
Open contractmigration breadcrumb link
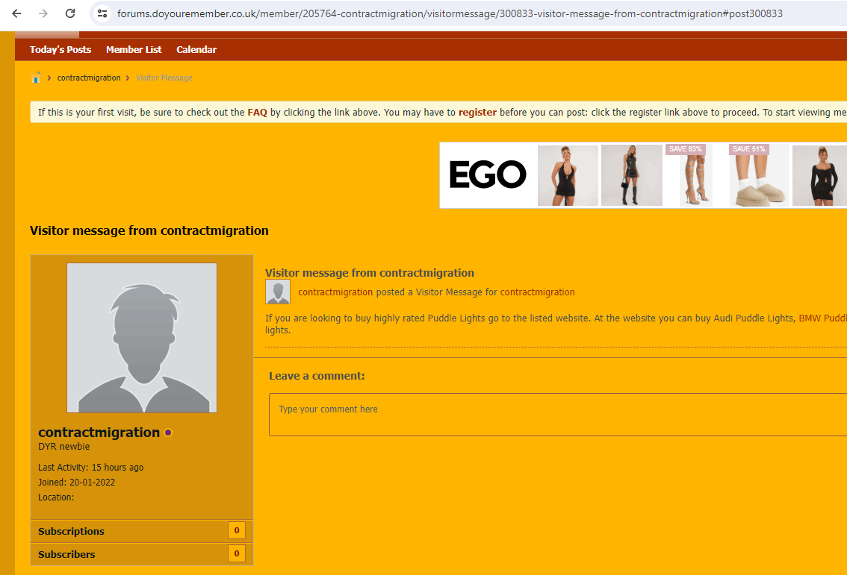coord(89,78)
